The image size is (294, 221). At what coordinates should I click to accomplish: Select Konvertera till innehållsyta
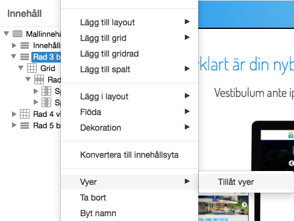click(130, 155)
